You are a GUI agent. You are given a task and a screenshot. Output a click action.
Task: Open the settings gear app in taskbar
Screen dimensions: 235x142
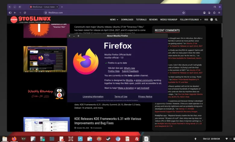(x=146, y=139)
